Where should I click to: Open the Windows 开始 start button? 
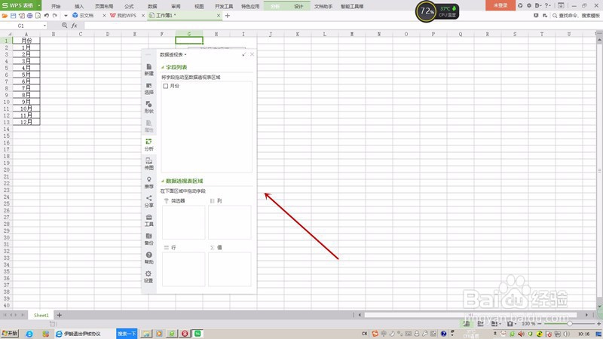(x=10, y=334)
